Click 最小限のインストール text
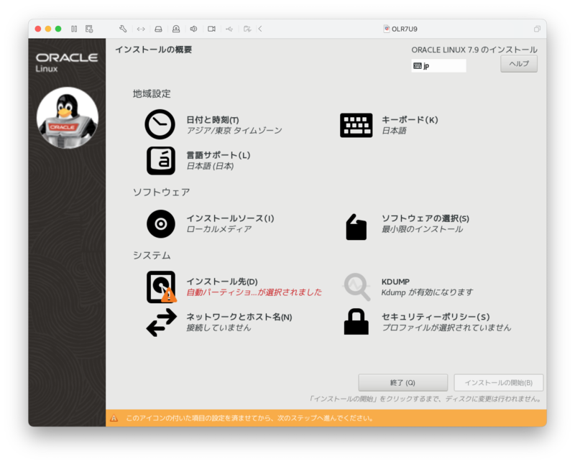The width and height of the screenshot is (575, 464). pyautogui.click(x=422, y=229)
